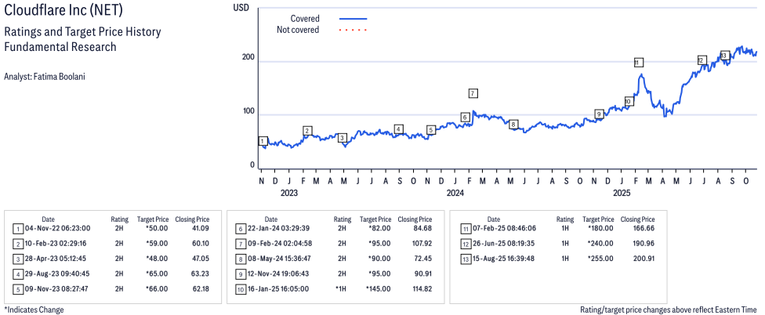Click chart marker 11 near the February 2025 peak

tap(638, 62)
